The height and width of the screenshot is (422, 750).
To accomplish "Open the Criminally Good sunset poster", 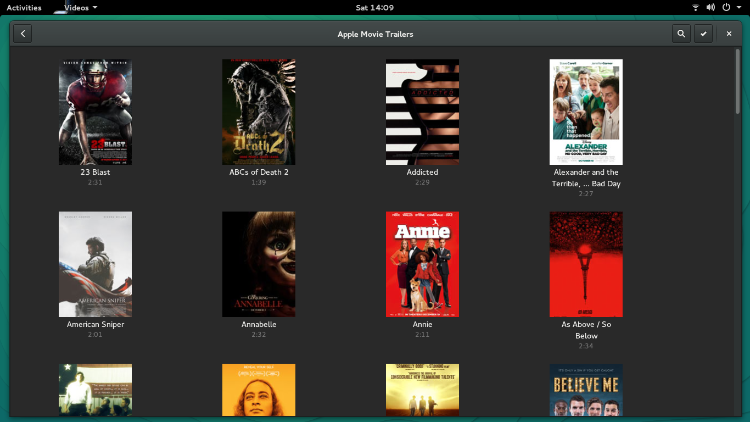I will coord(422,390).
